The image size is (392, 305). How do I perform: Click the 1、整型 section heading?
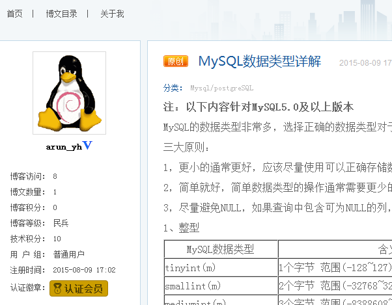pos(181,228)
